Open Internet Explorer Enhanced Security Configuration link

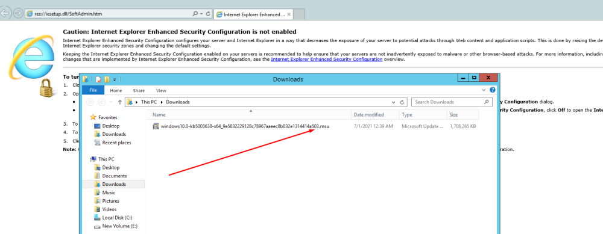[326, 60]
